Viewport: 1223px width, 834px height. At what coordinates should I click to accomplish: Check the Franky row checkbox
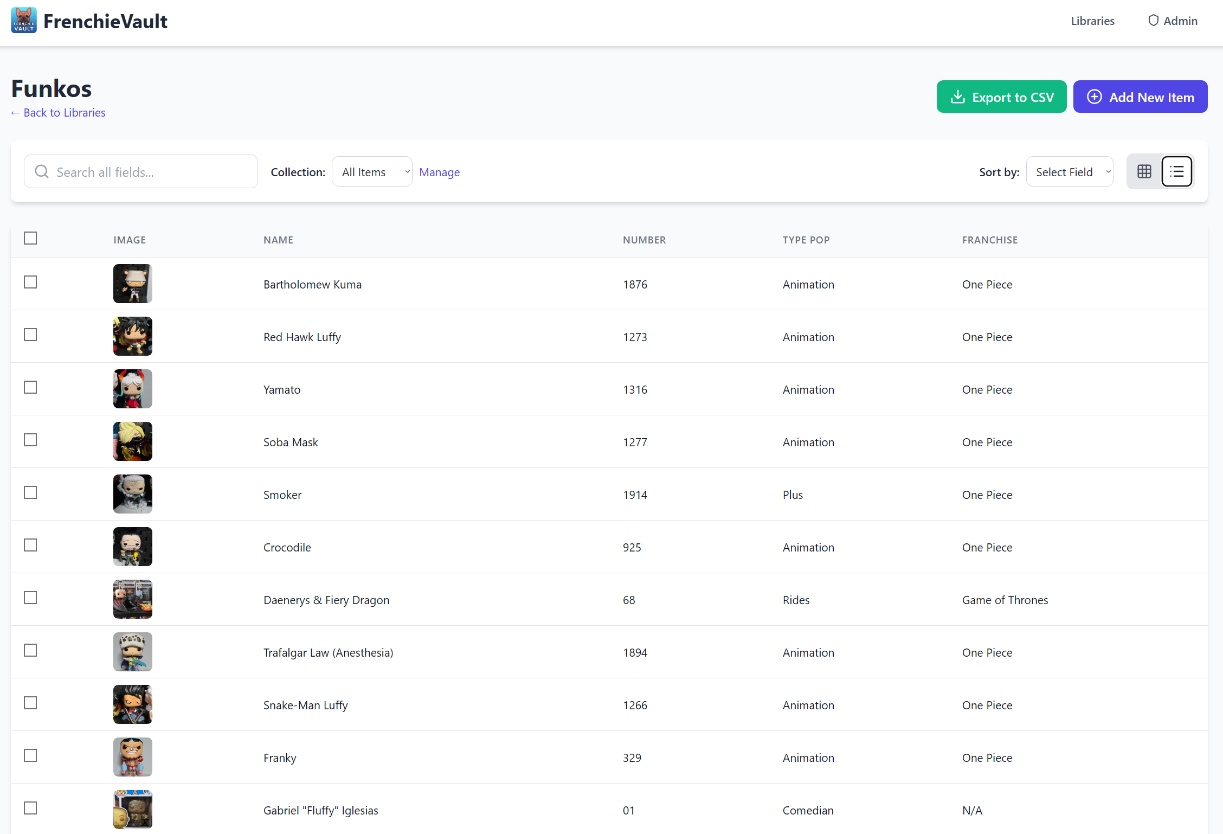coord(30,756)
